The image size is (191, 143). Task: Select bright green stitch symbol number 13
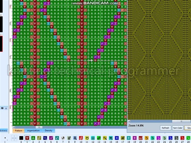[99, 138]
